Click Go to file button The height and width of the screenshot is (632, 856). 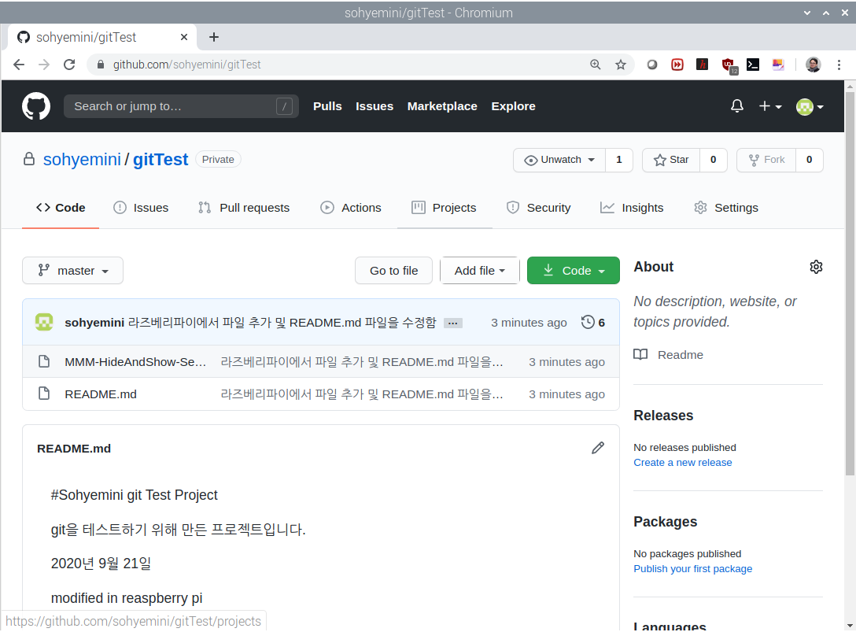point(393,271)
